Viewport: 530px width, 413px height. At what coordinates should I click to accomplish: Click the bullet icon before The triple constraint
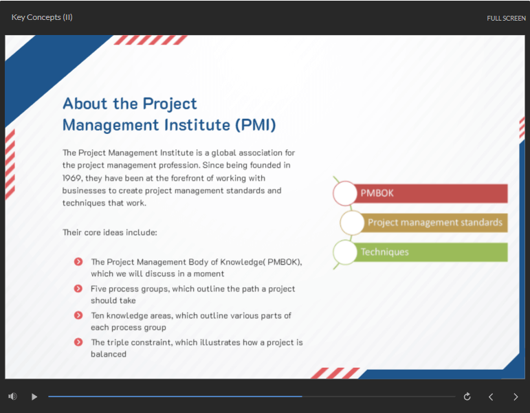tap(78, 342)
